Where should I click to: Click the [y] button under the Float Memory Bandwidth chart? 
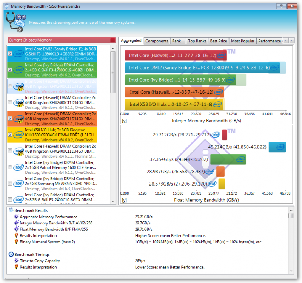(x=124, y=200)
